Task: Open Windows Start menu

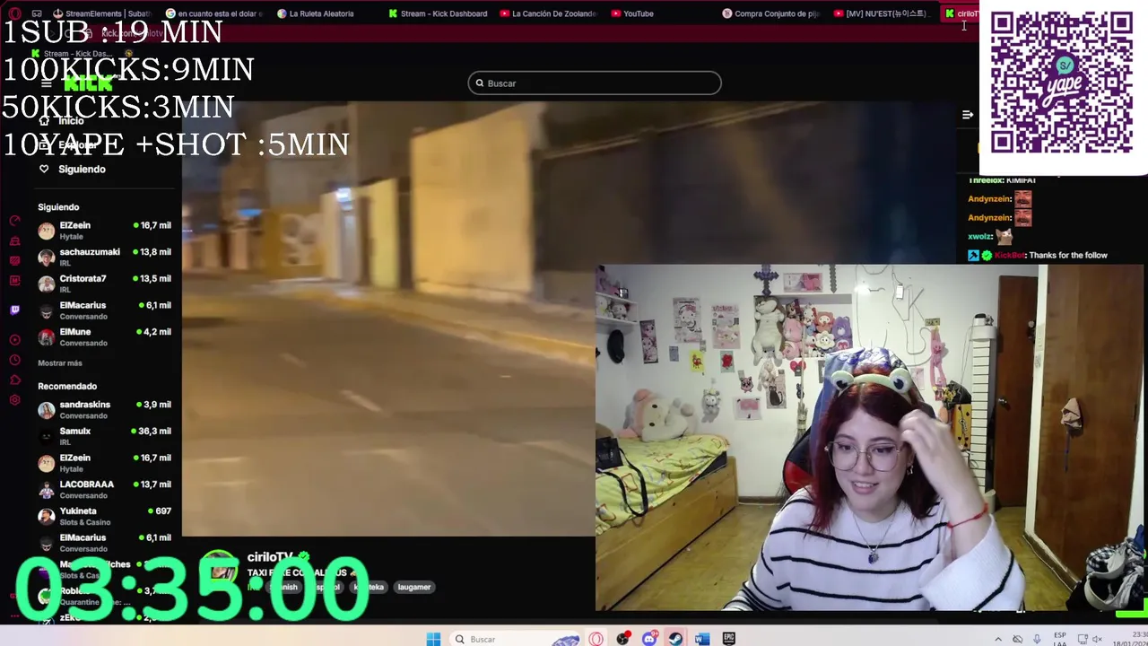Action: point(433,639)
